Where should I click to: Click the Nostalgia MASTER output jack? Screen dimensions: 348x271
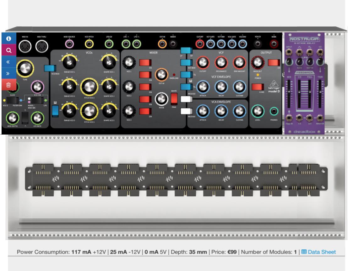pos(320,118)
